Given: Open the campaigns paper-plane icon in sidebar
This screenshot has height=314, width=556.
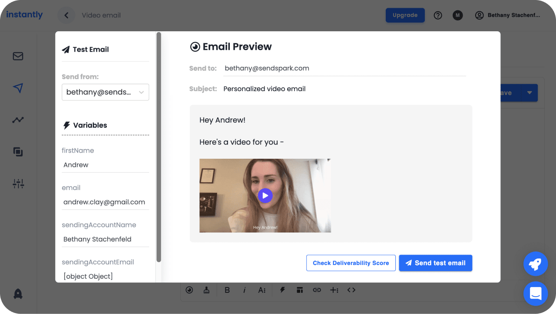Looking at the screenshot, I should tap(18, 88).
